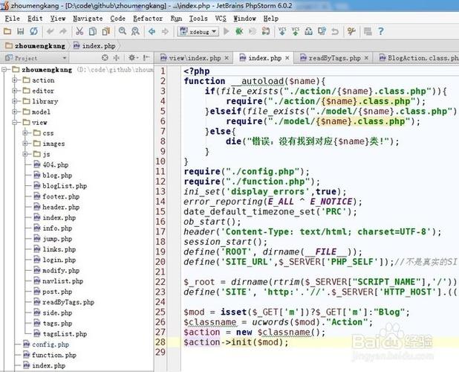Switch to the BlogAction.class.php tab
The image size is (459, 372).
click(419, 58)
